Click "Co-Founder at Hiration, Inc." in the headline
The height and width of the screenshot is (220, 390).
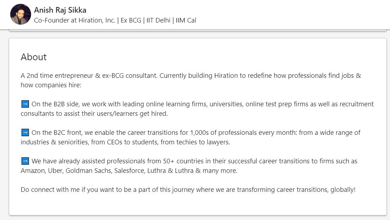[74, 20]
